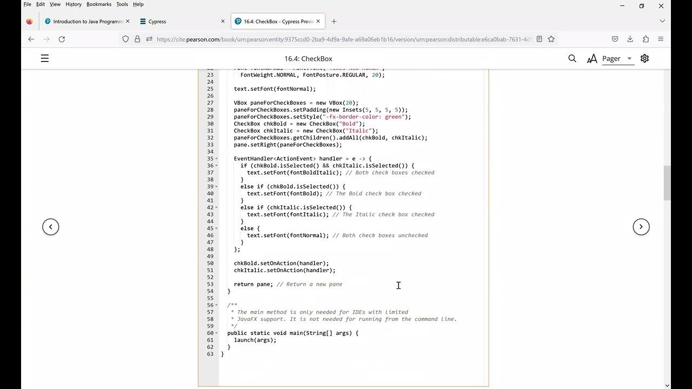This screenshot has height=389, width=692.
Task: Reload the current page
Action: tap(62, 39)
